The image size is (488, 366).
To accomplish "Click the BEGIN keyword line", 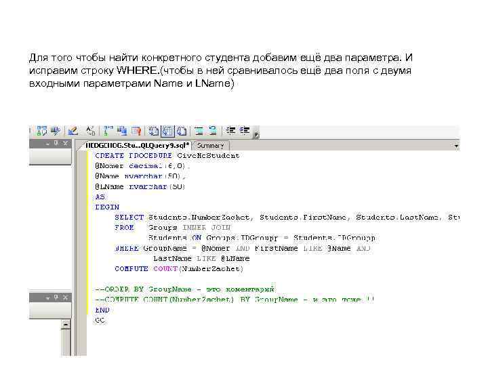I will (107, 207).
